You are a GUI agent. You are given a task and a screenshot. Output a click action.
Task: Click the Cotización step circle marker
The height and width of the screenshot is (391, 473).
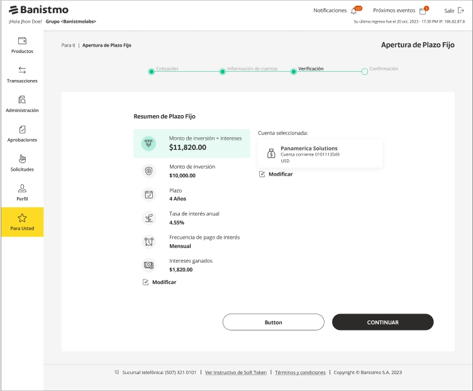coord(152,72)
